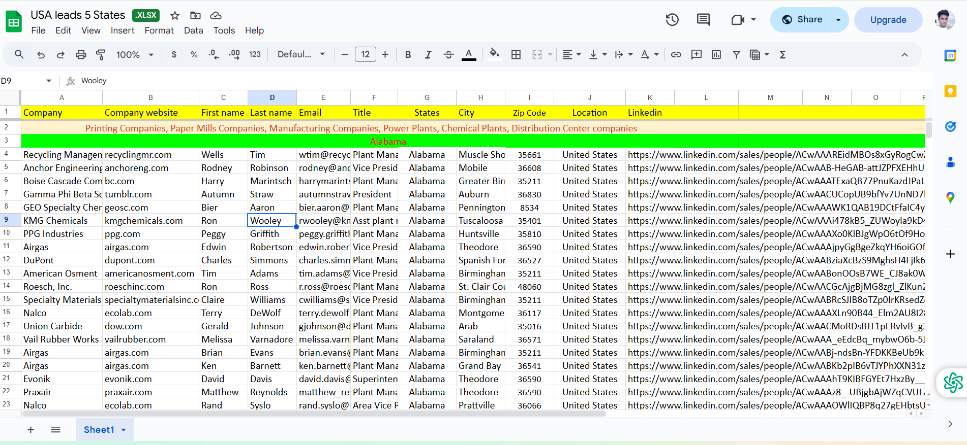Screen dimensions: 967x445
Task: Open the Insert menu
Action: [123, 30]
